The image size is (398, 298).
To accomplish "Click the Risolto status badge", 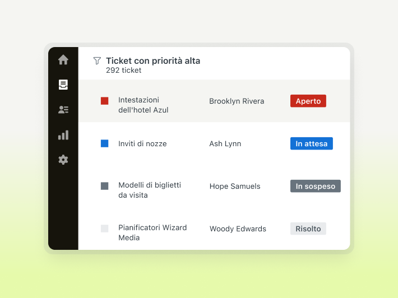I will pos(308,229).
